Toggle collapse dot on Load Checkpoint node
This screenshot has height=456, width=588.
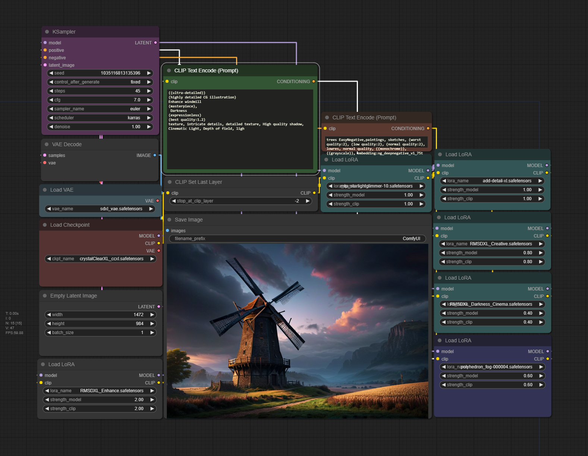[45, 225]
